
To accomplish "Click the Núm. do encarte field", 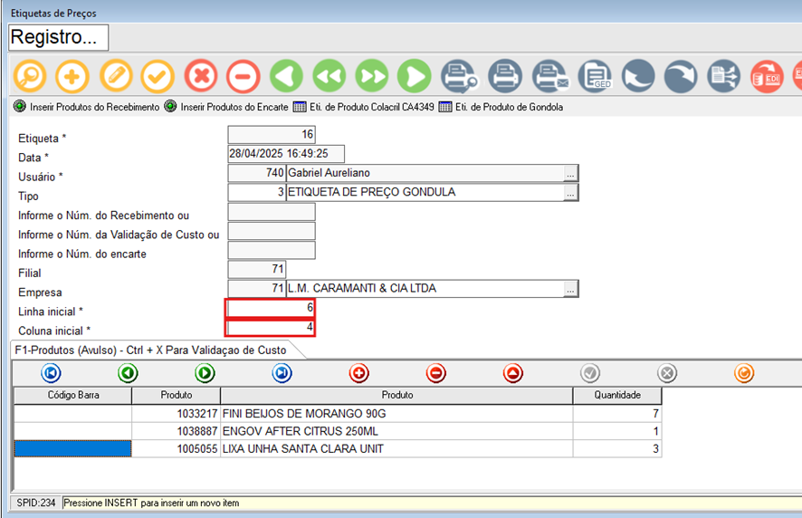I will (x=272, y=250).
